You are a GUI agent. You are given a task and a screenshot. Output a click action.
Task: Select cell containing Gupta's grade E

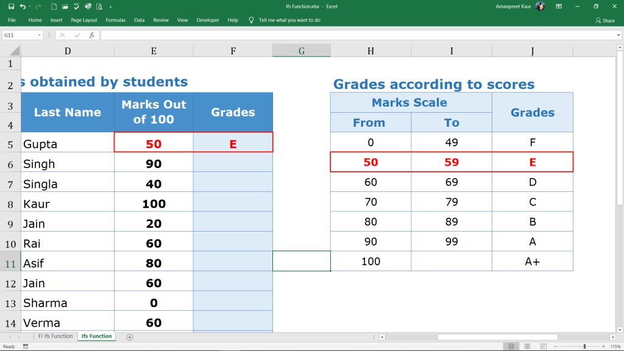[233, 143]
